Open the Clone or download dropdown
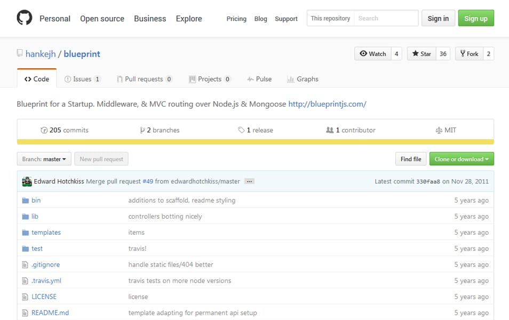The image size is (509, 320). click(462, 159)
